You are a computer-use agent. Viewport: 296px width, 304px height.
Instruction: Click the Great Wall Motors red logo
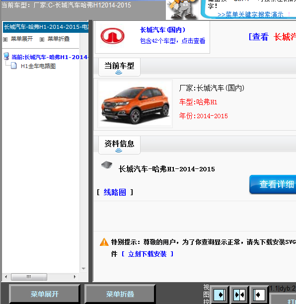pos(112,36)
